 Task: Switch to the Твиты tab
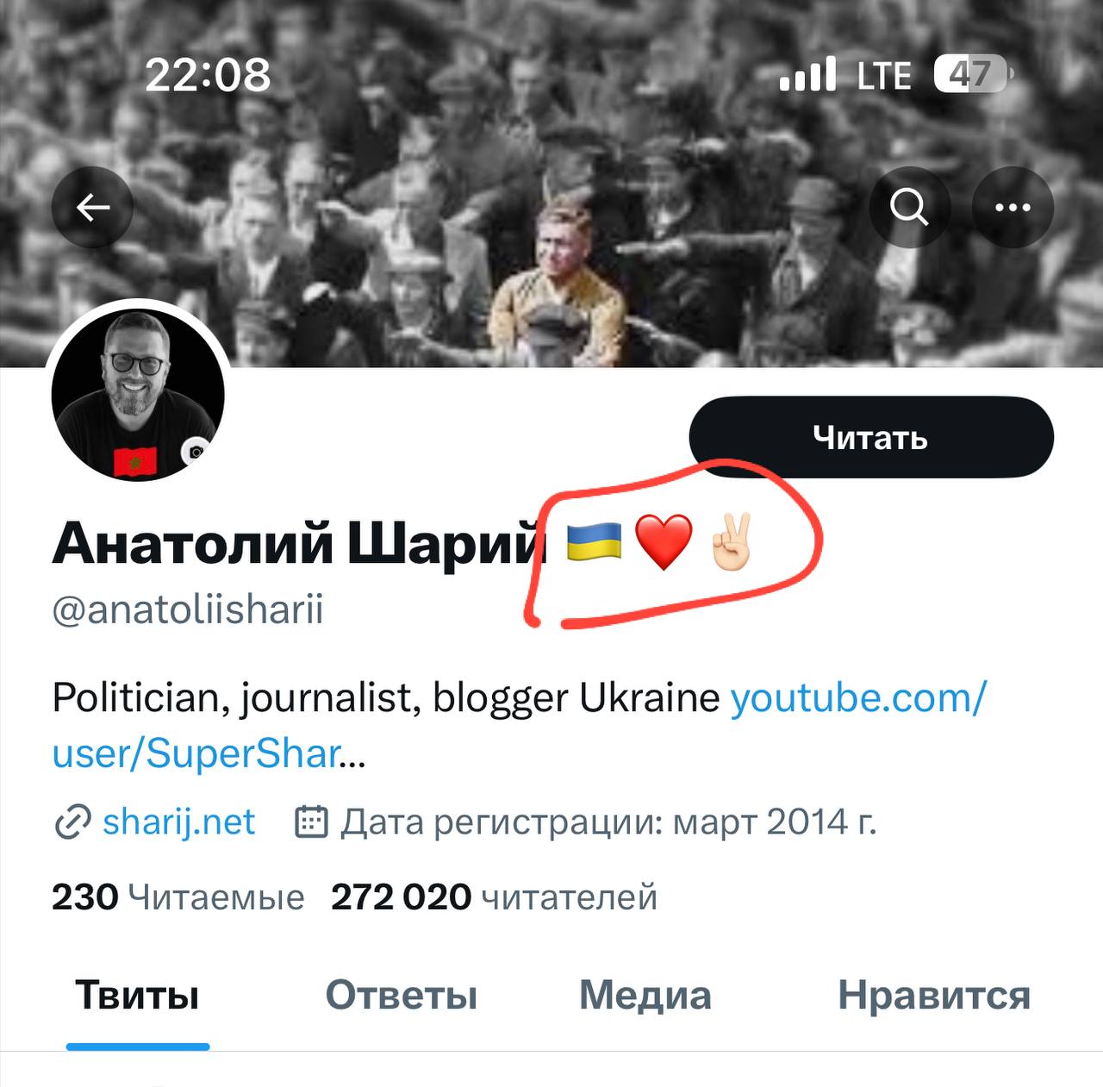pyautogui.click(x=138, y=996)
